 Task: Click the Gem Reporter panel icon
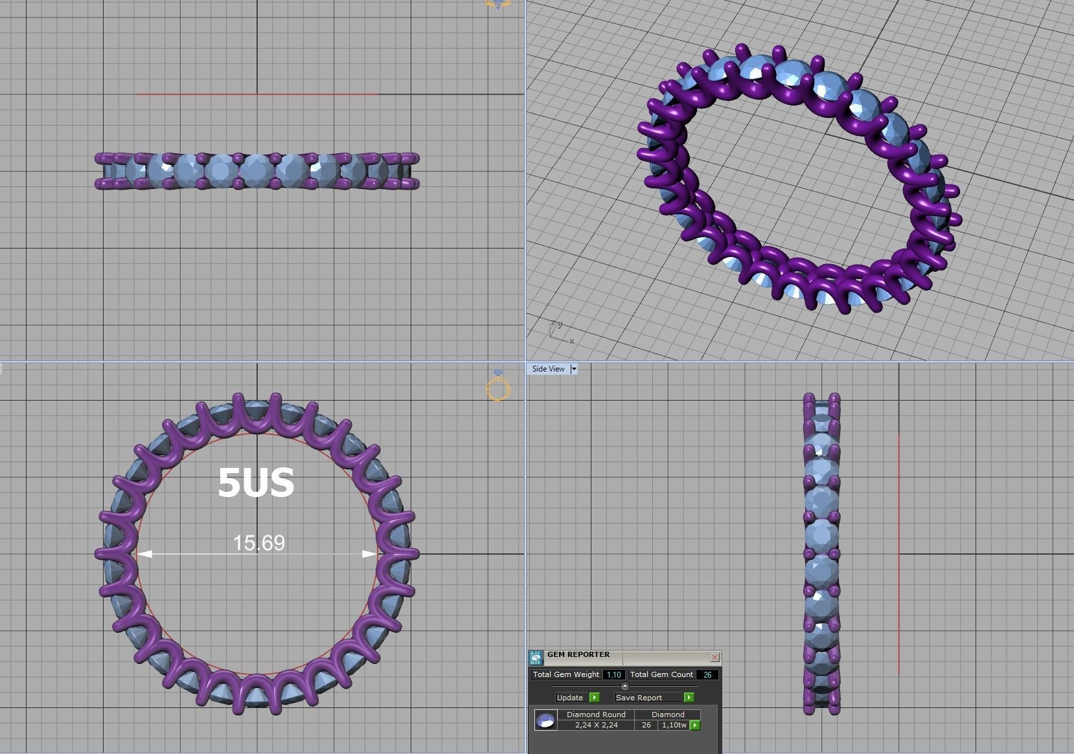(536, 658)
